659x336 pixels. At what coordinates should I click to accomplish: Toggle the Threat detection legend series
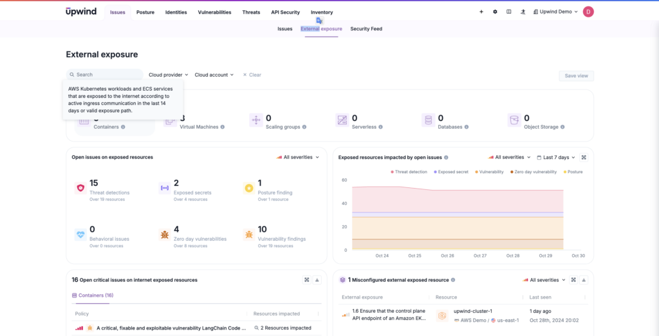coord(409,172)
